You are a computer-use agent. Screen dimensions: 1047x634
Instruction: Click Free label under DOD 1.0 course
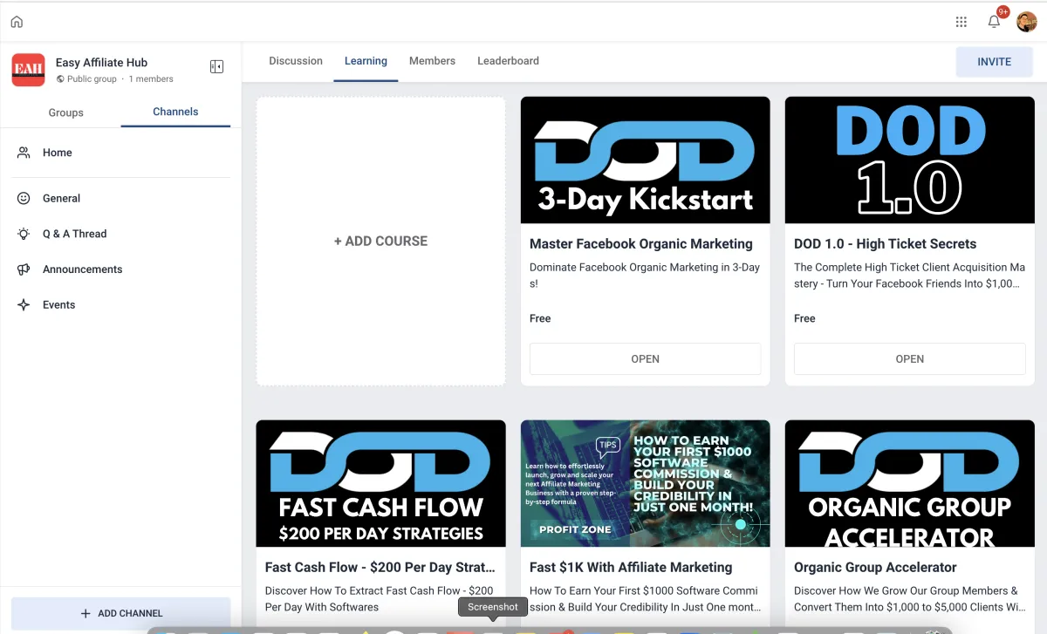click(804, 319)
